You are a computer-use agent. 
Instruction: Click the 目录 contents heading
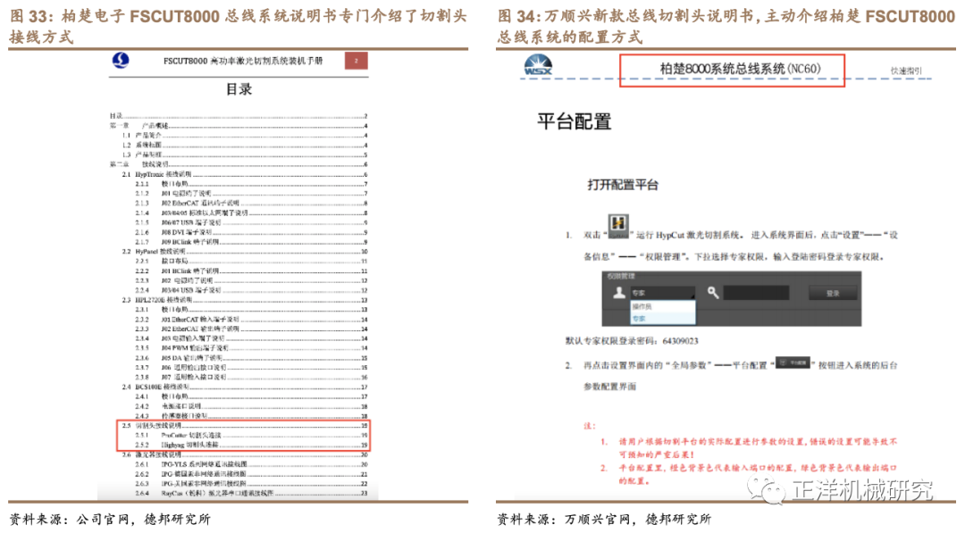click(239, 89)
